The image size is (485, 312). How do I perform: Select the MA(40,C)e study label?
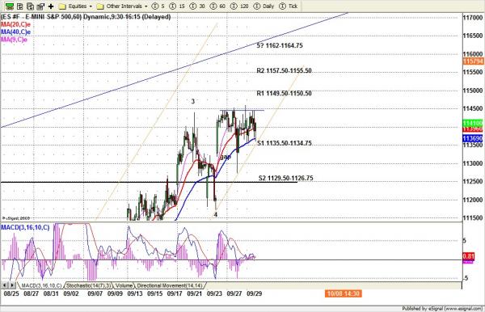pyautogui.click(x=16, y=32)
